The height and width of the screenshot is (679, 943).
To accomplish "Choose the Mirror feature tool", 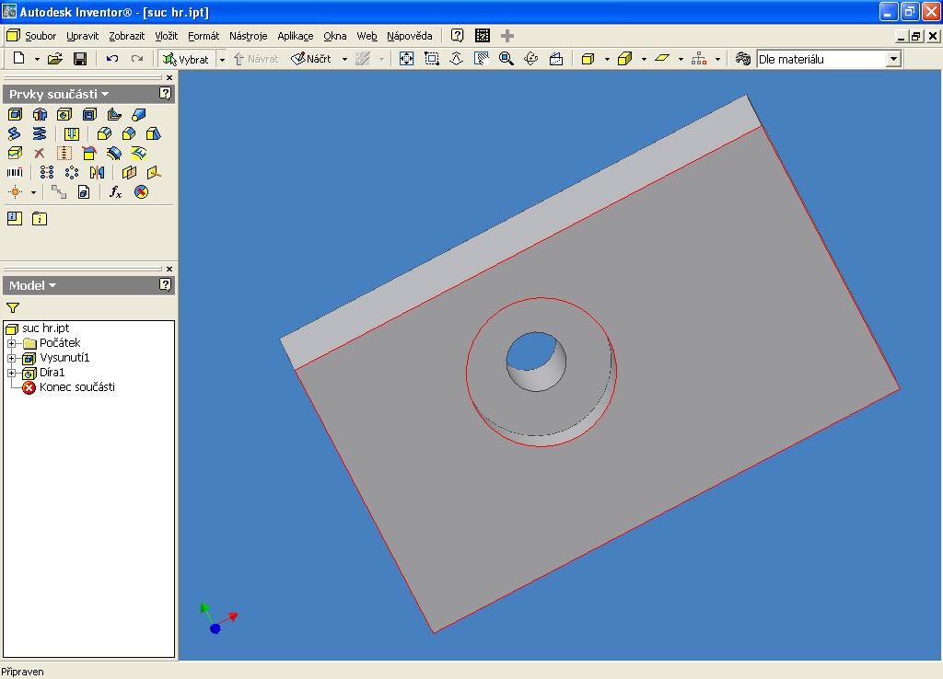I will tap(97, 172).
